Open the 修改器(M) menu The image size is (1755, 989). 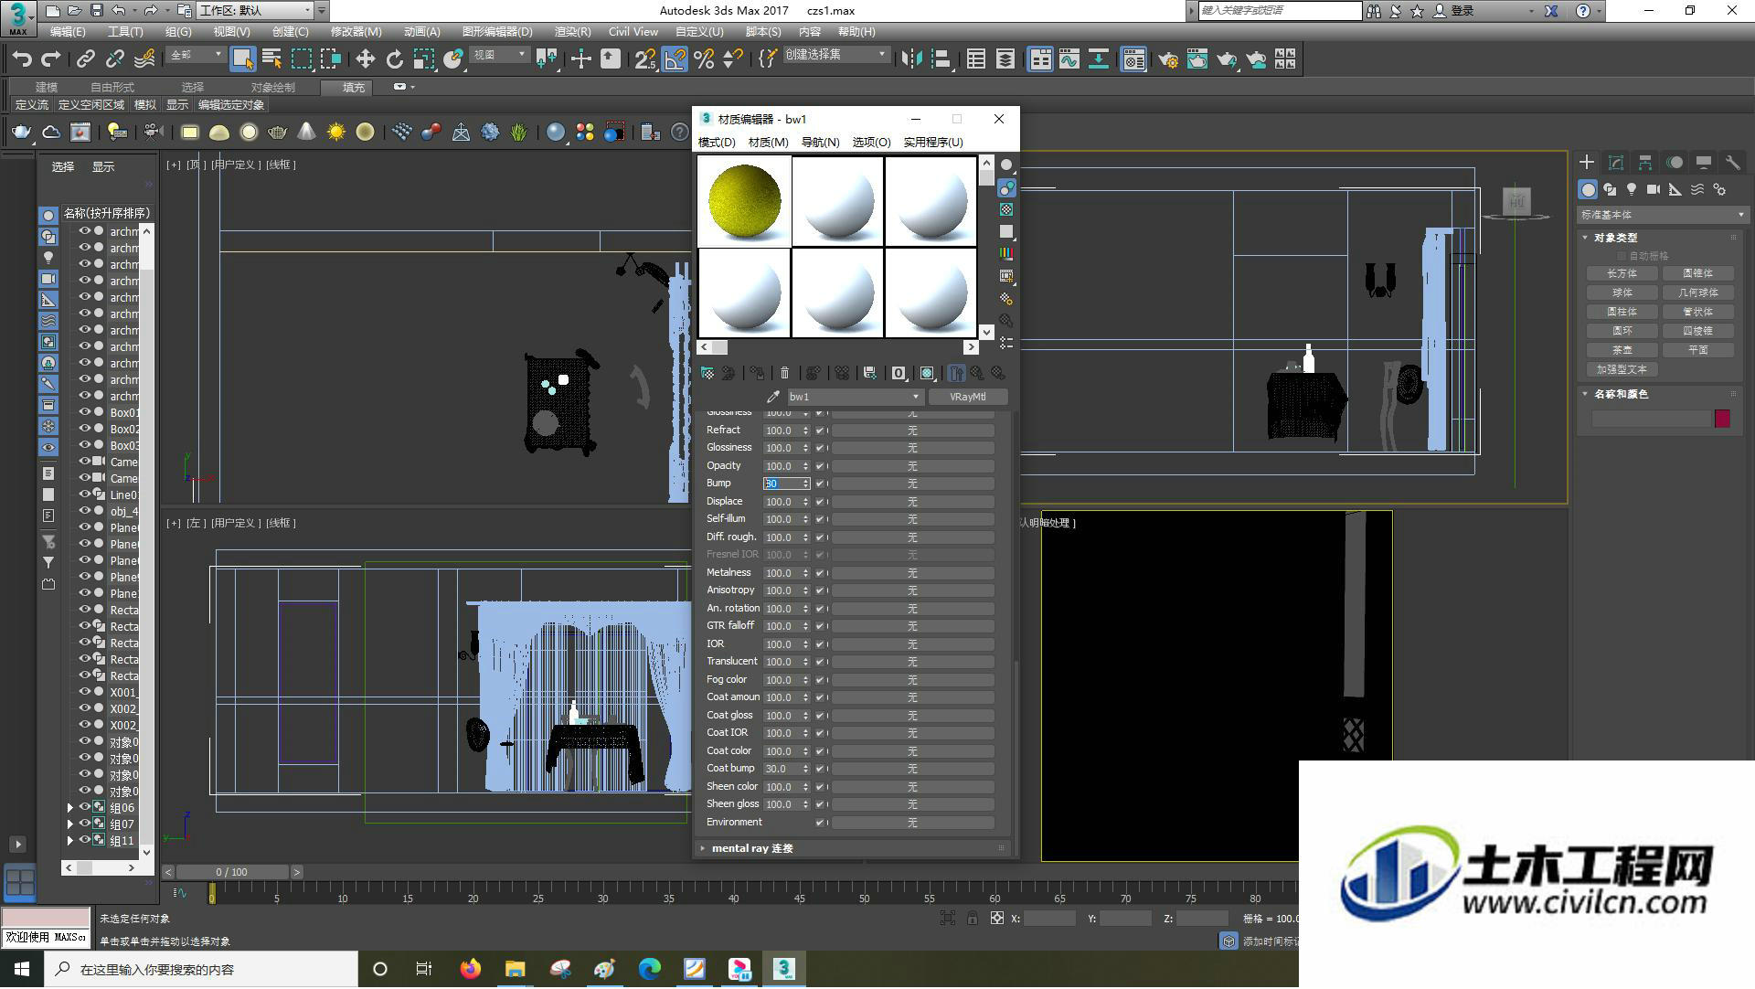pyautogui.click(x=356, y=32)
